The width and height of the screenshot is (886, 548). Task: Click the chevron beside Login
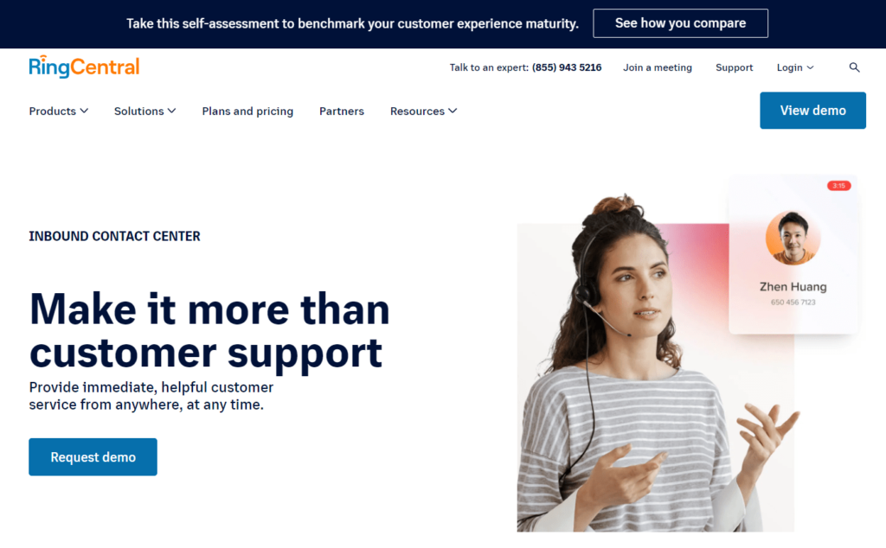pyautogui.click(x=810, y=67)
